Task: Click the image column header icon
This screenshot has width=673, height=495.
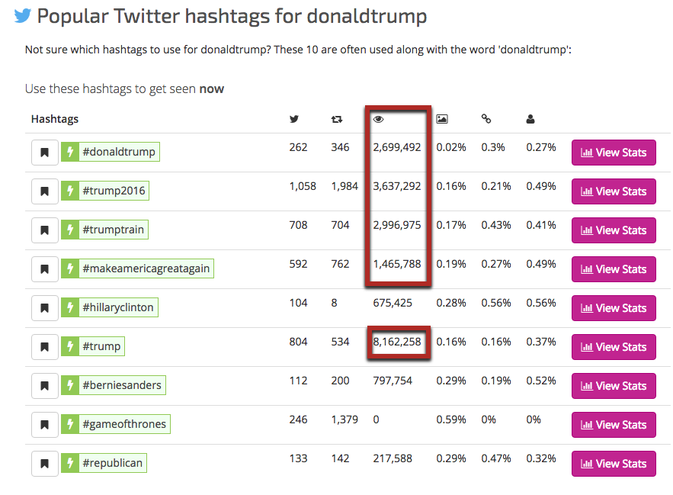Action: point(441,119)
